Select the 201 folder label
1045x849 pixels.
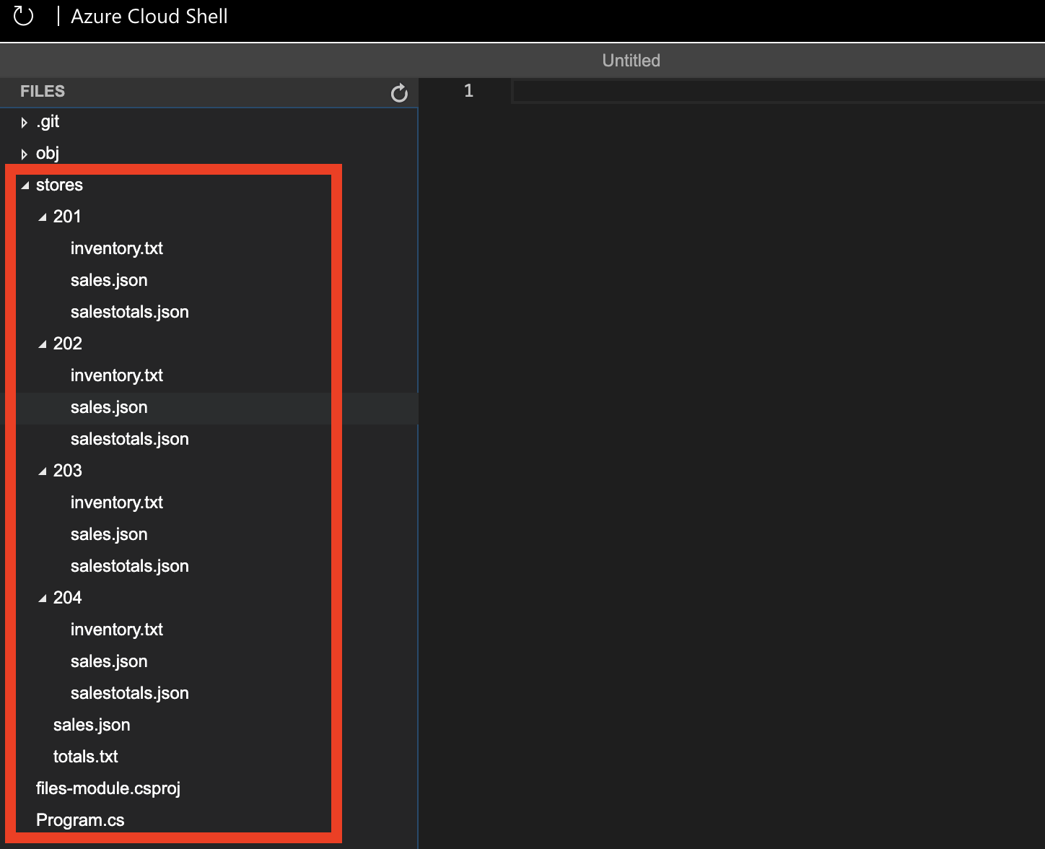click(x=67, y=217)
